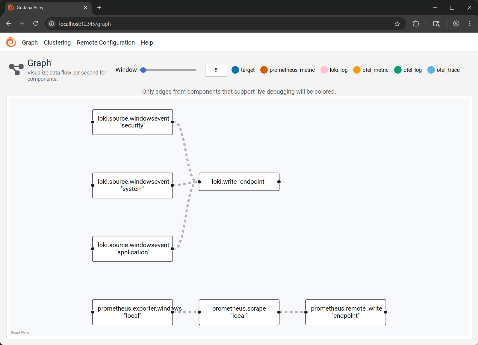Image resolution: width=478 pixels, height=345 pixels.
Task: Close the Grafana Alloy tab
Action: (86, 7)
